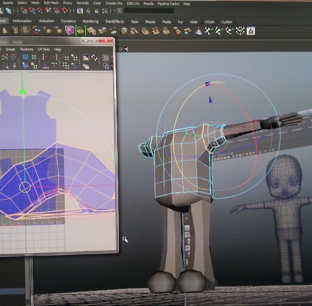The image size is (312, 306).
Task: Switch to the Dynamics shelf tab
Action: click(68, 22)
